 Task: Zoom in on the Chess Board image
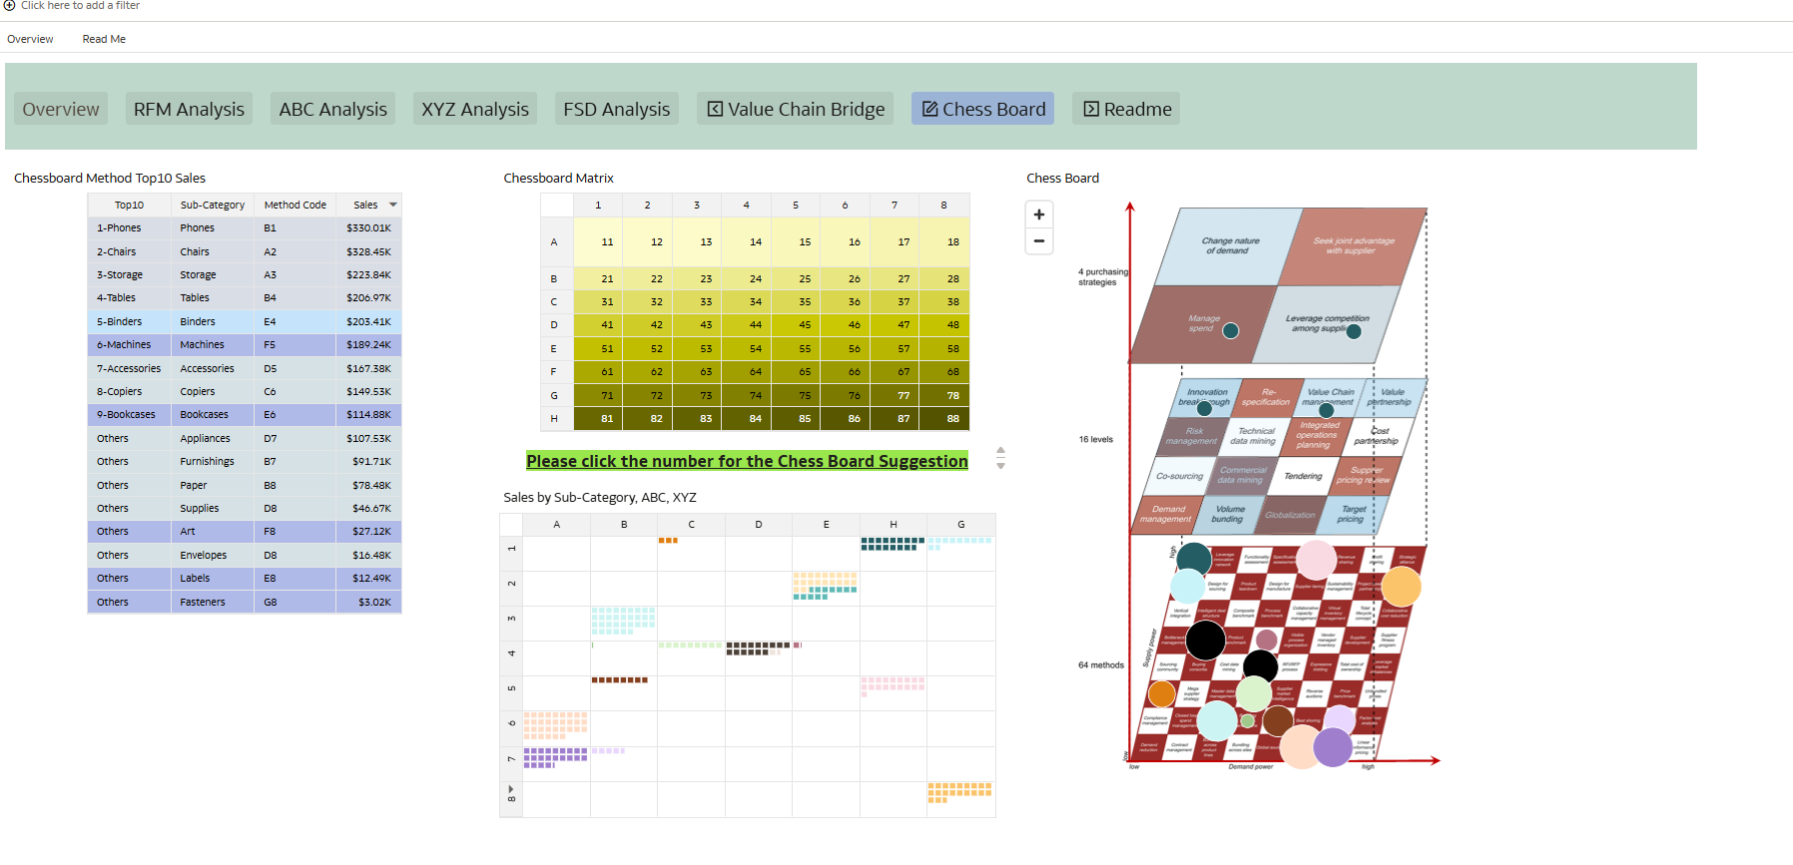[1039, 215]
